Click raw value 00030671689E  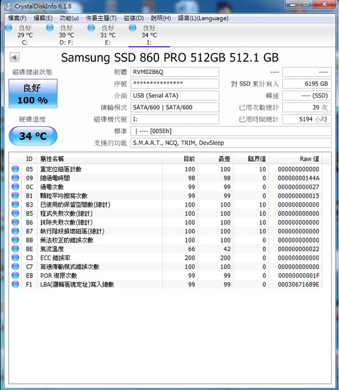point(298,285)
